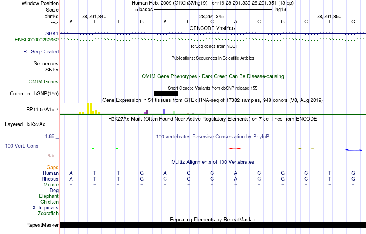The image size is (366, 234).
Task: Click the black RepeatMasker element bar
Action: 213,225
